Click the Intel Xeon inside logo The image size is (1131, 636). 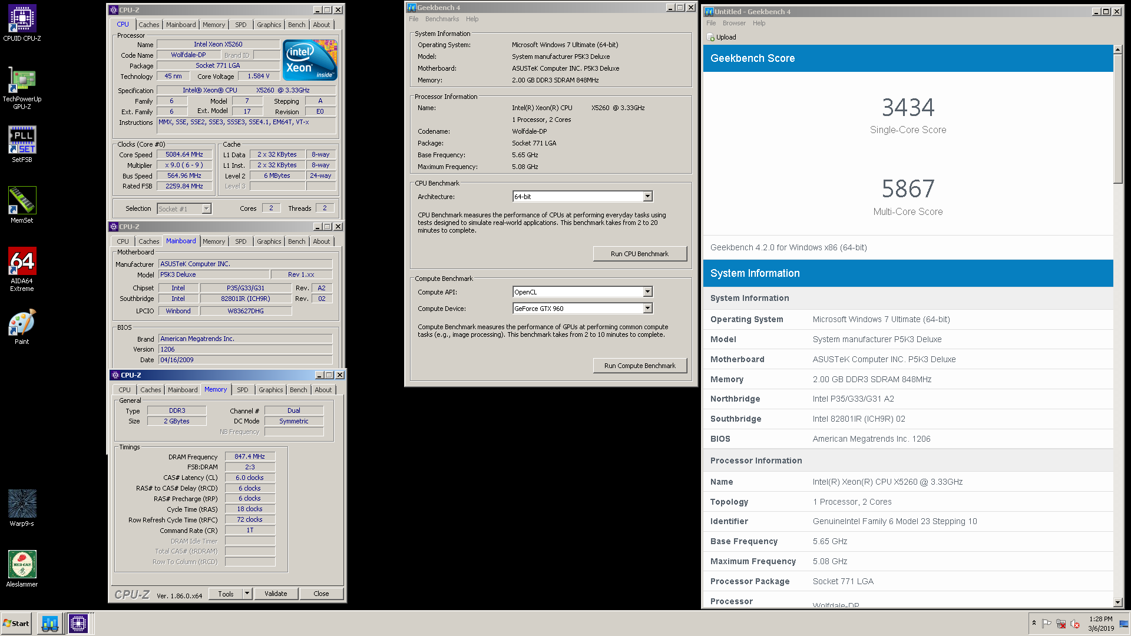310,59
